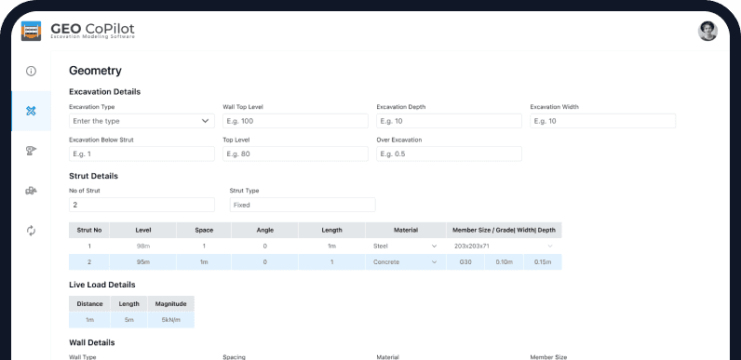Click the 1m space cell of strut 2

point(204,262)
